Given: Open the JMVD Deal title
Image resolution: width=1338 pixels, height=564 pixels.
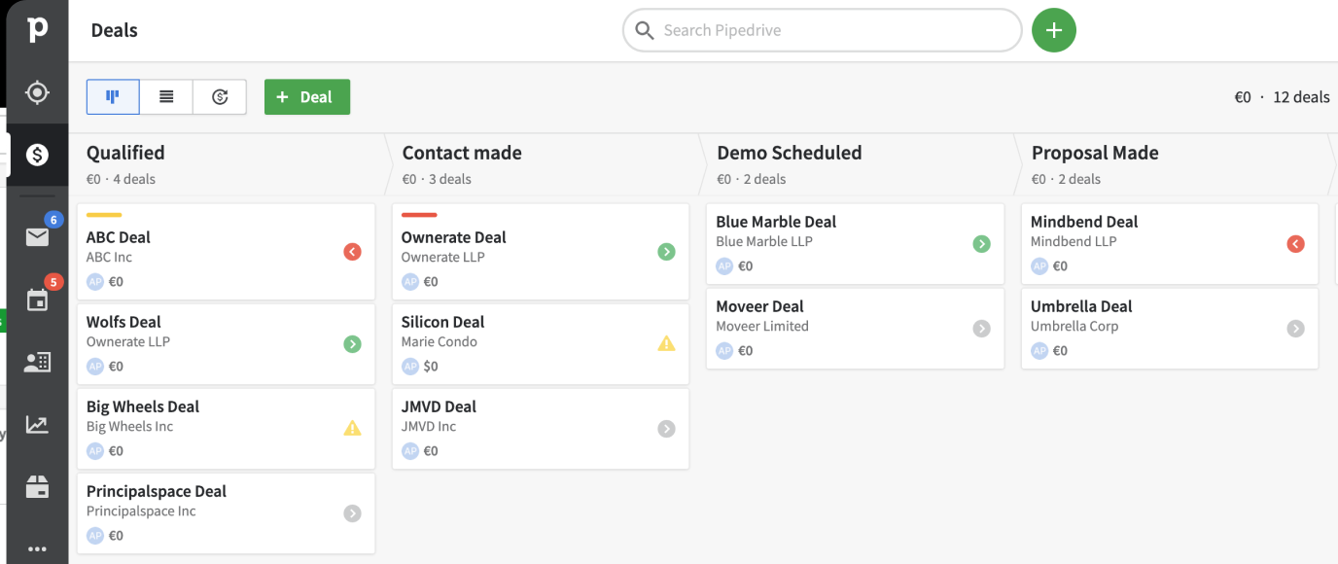Looking at the screenshot, I should coord(439,406).
